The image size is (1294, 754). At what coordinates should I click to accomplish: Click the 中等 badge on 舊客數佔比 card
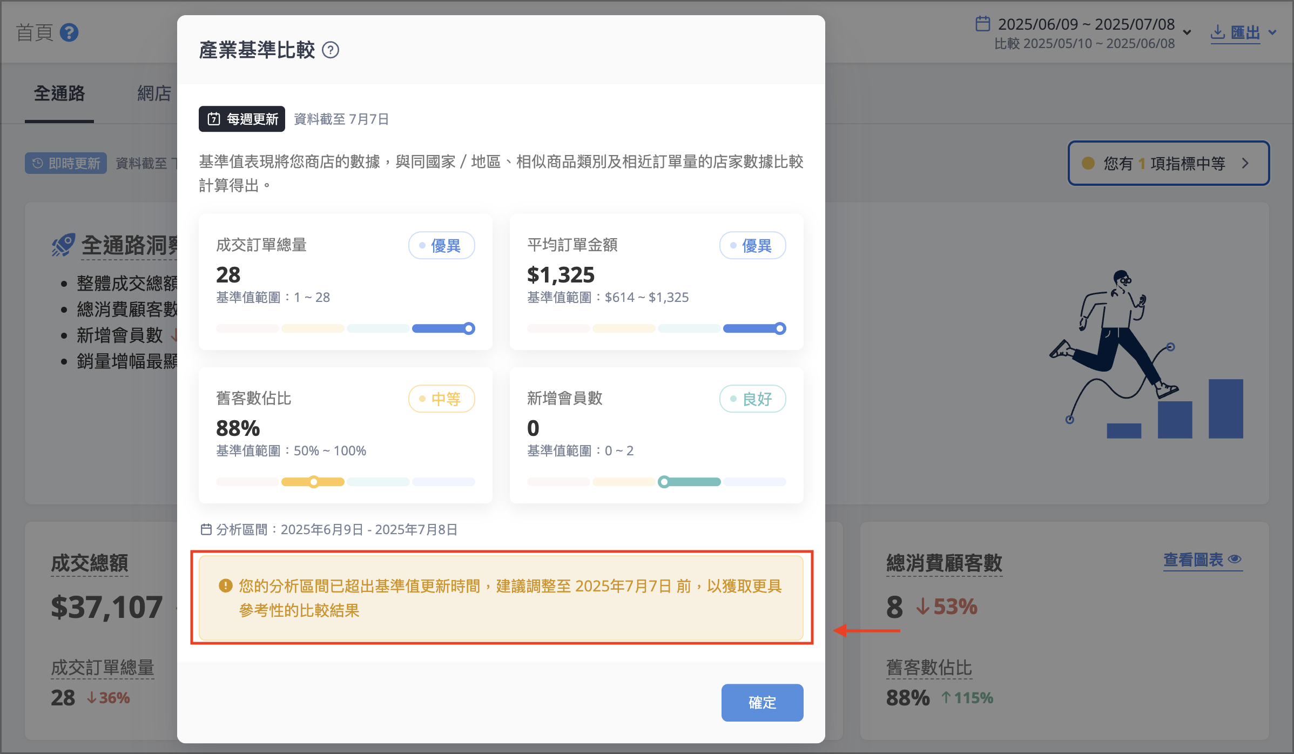click(442, 399)
